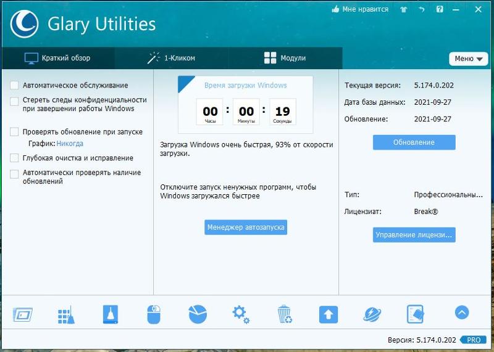Enable Автоматическое обслуживание checkbox
Image resolution: width=494 pixels, height=352 pixels.
[x=14, y=85]
